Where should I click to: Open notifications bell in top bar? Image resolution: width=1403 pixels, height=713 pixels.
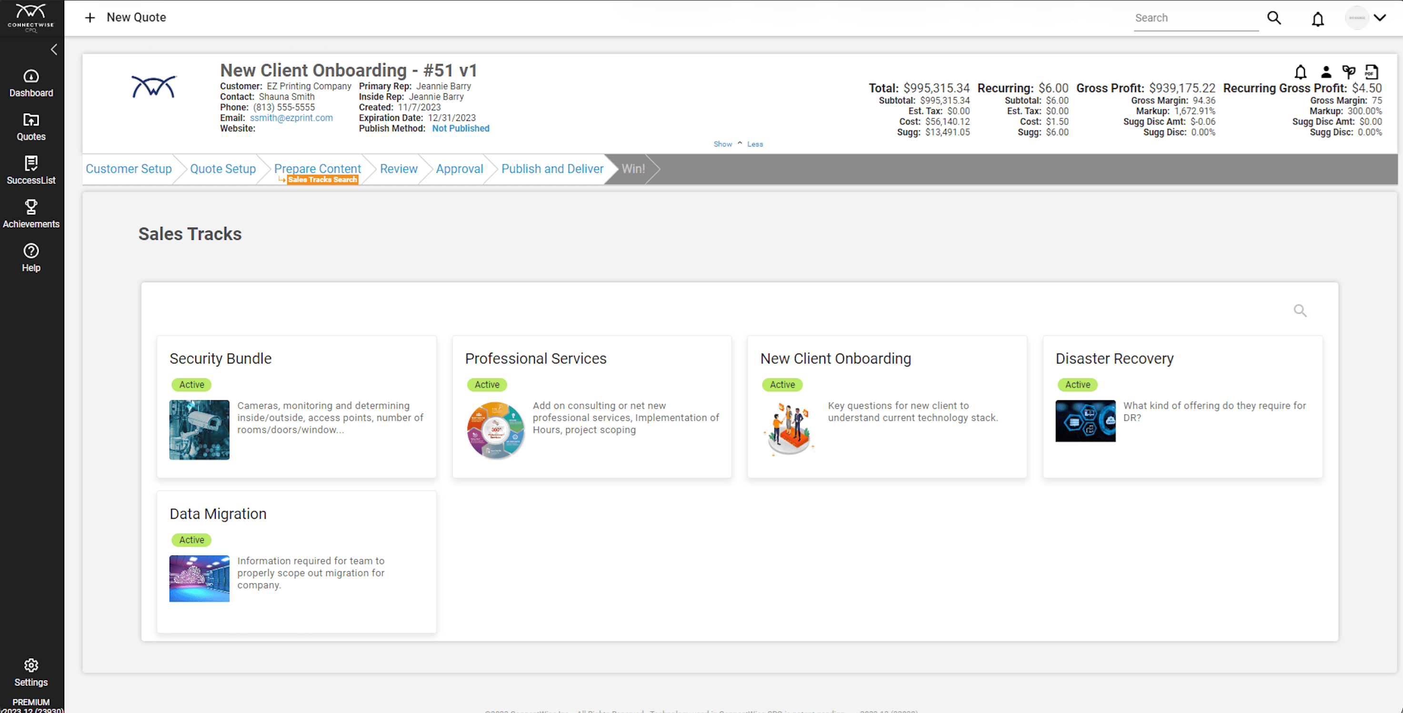(x=1317, y=19)
